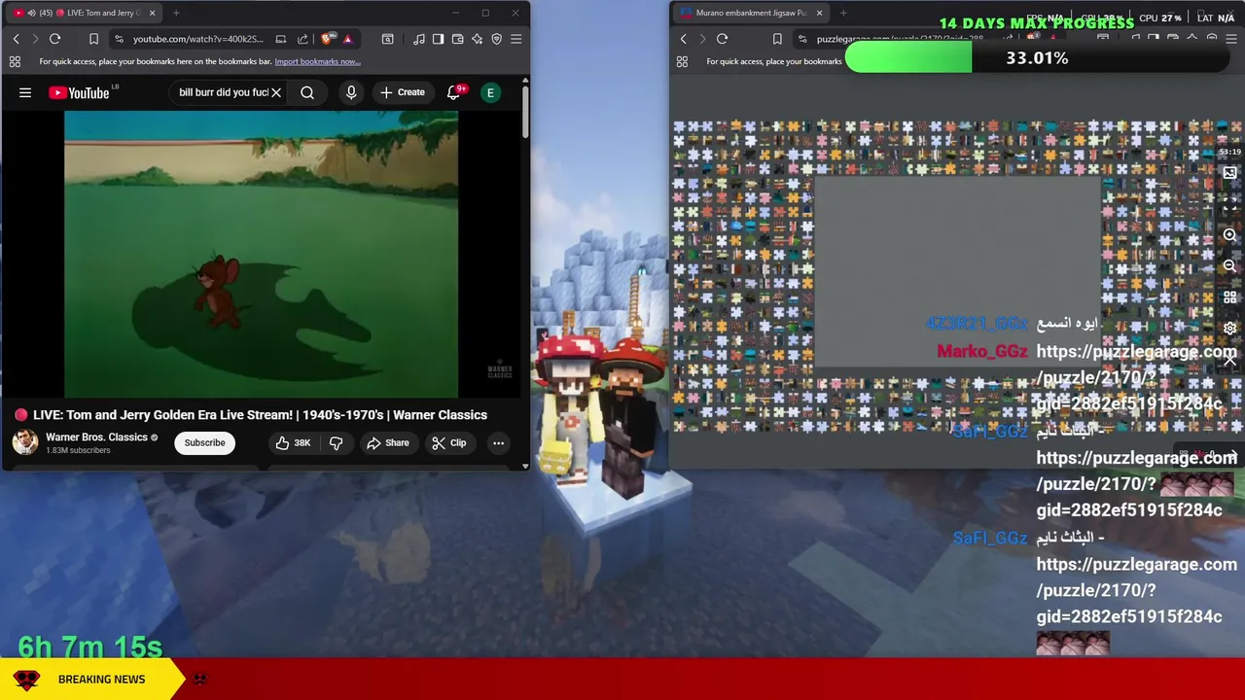Open more actions three-dot menu under video
The height and width of the screenshot is (700, 1245).
[x=498, y=442]
